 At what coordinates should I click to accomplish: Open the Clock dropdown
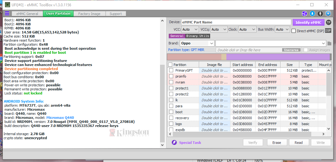click(x=247, y=29)
